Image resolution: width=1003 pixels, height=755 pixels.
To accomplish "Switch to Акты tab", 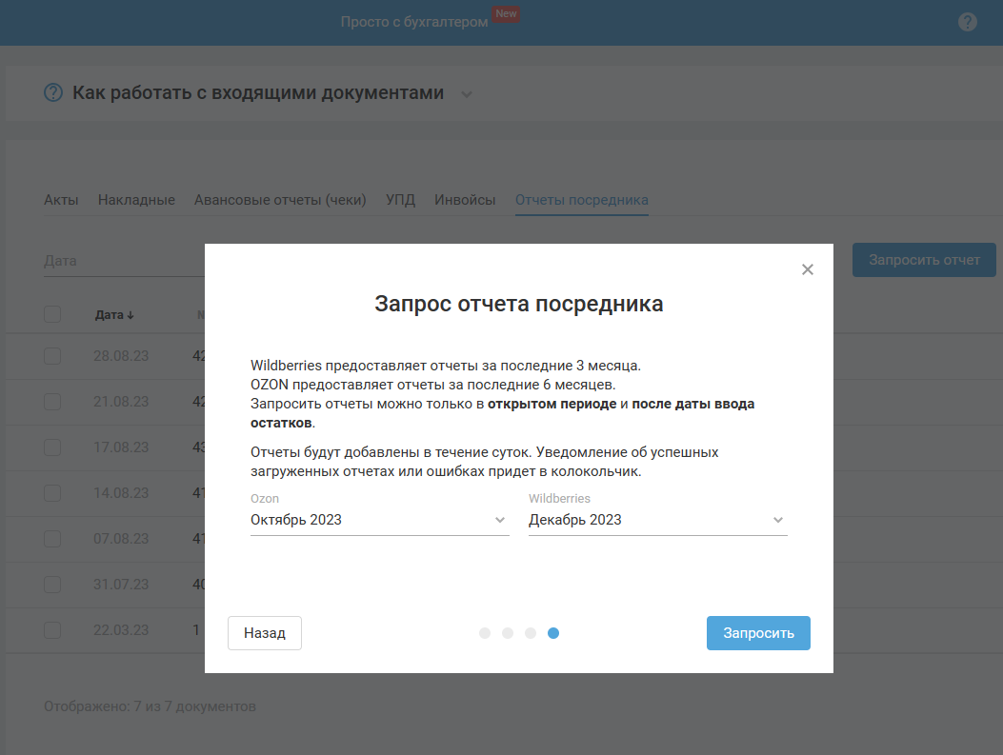I will (61, 200).
